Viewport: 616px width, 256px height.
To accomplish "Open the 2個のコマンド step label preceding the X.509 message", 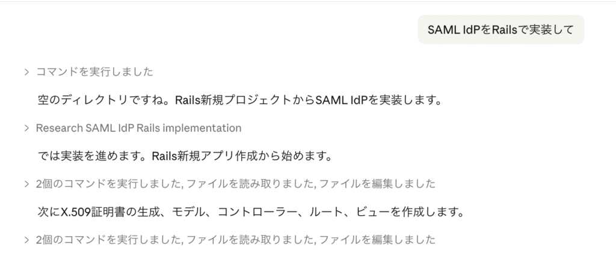I will 108,184.
